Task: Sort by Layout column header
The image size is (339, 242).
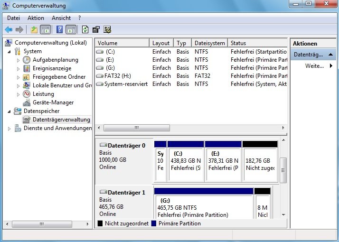Action: pyautogui.click(x=161, y=43)
